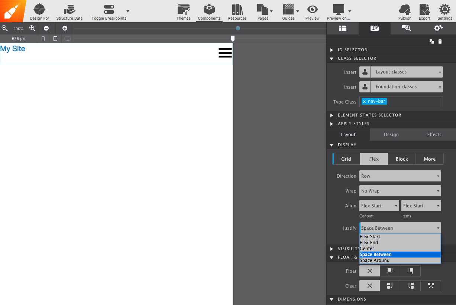Viewport: 456px width, 305px height.
Task: Open the Align Items dropdown
Action: (x=421, y=206)
